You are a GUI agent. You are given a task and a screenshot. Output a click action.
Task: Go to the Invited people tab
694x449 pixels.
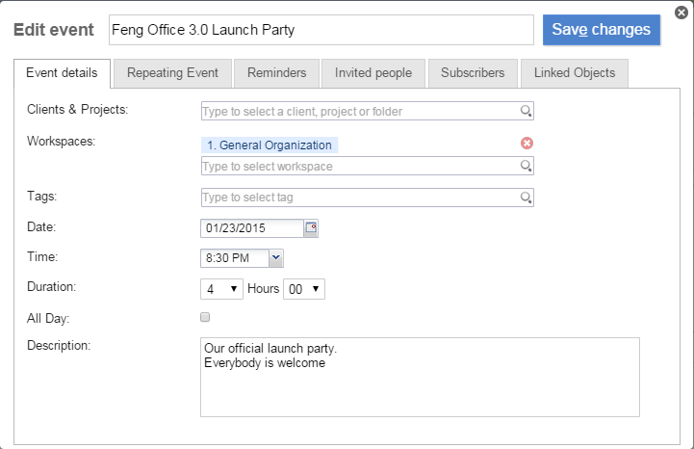point(373,73)
